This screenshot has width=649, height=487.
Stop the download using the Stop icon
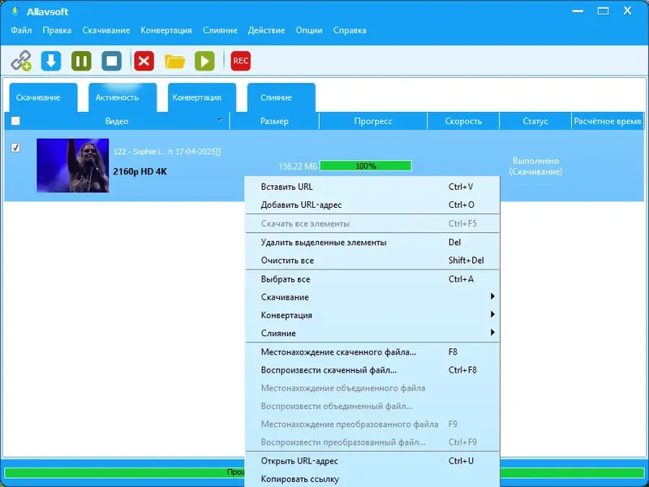click(111, 60)
